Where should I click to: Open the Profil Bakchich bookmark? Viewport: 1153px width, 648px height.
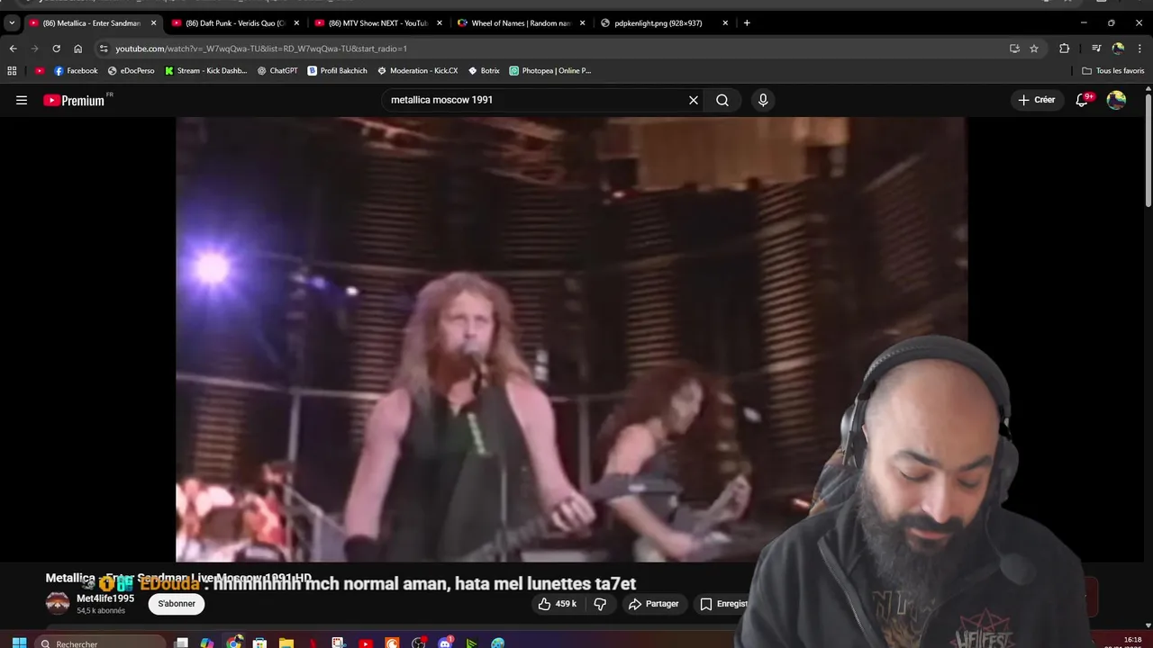(338, 70)
